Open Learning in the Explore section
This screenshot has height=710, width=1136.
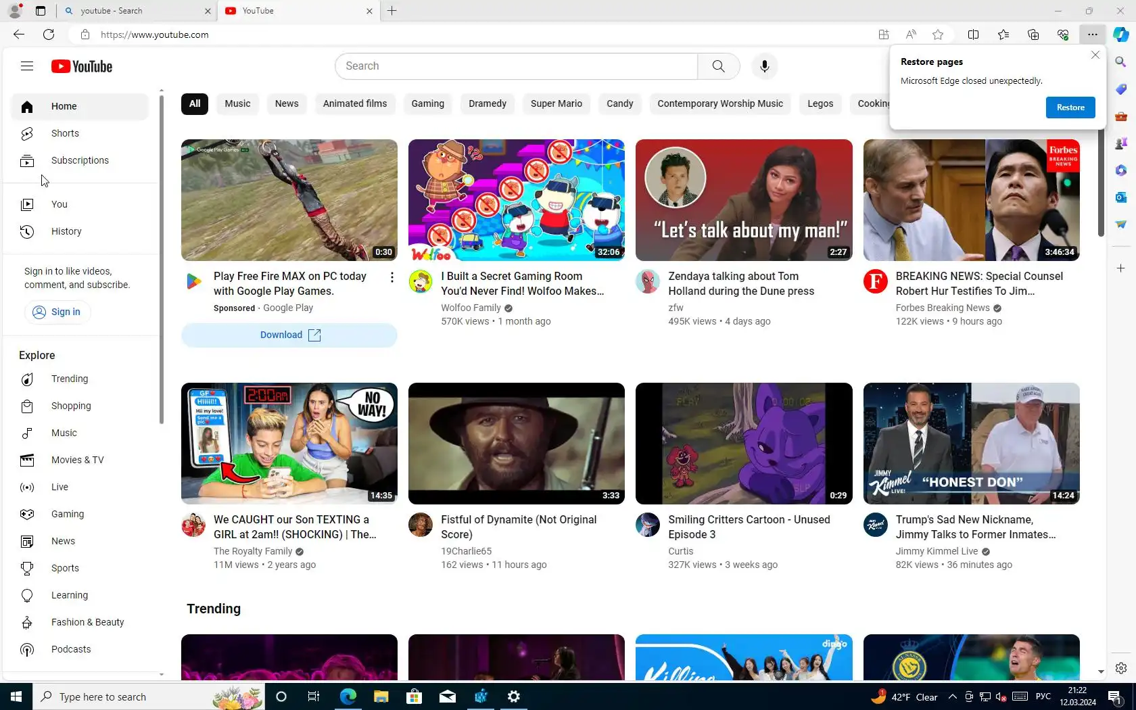click(80, 595)
